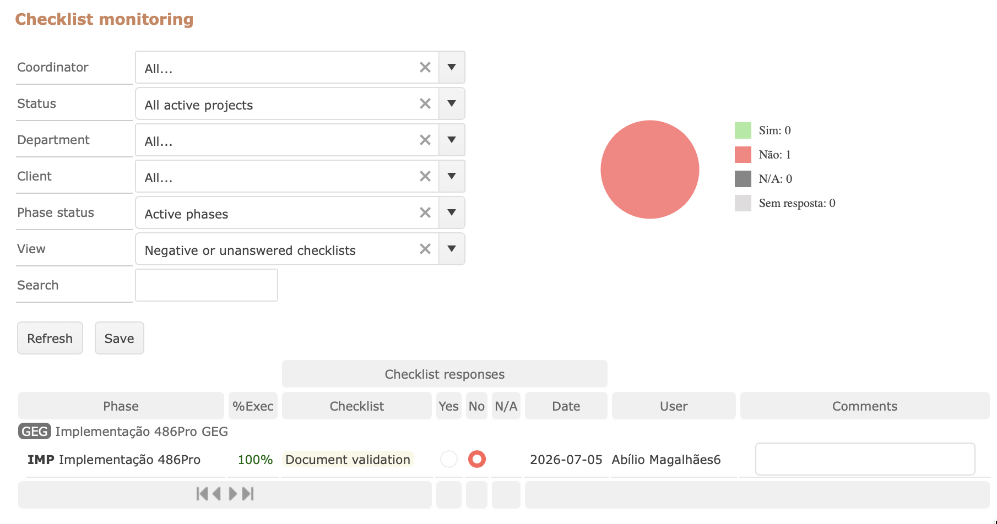Open the Status dropdown arrow
The height and width of the screenshot is (524, 997).
pos(452,103)
